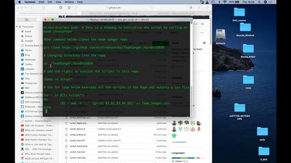Open script_akurut.jl file on GitHub
This screenshot has width=291, height=163.
pyautogui.click(x=77, y=129)
